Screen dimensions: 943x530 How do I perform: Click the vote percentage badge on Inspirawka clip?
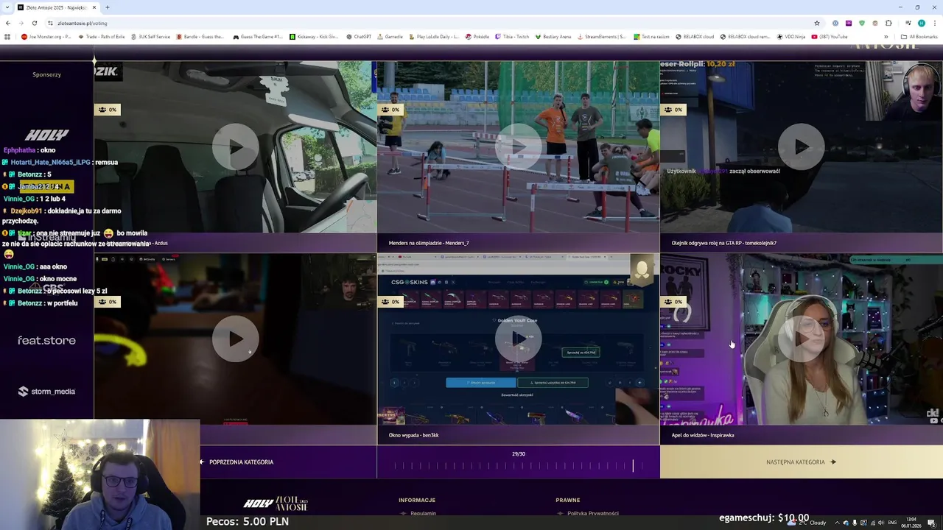click(x=673, y=302)
